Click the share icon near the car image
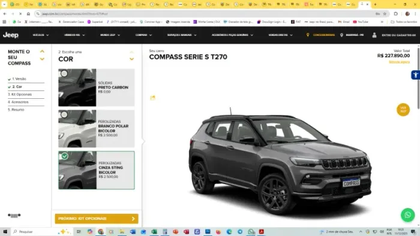 [x=152, y=98]
